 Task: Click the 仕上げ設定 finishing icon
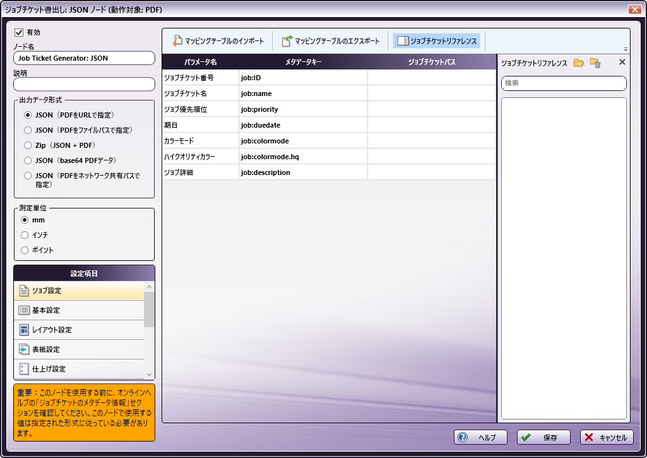[24, 369]
